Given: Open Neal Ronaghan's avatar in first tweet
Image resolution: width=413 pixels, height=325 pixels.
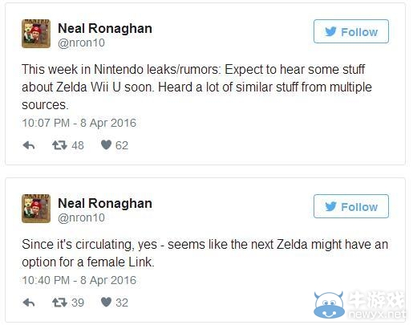Looking at the screenshot, I should pos(36,34).
